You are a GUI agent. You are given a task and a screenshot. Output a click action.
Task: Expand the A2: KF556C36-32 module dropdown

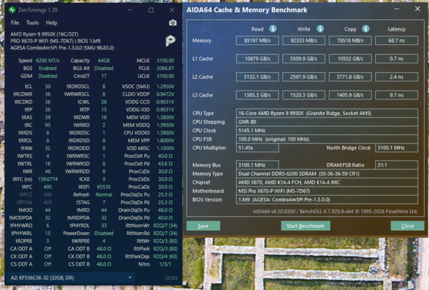point(71,278)
